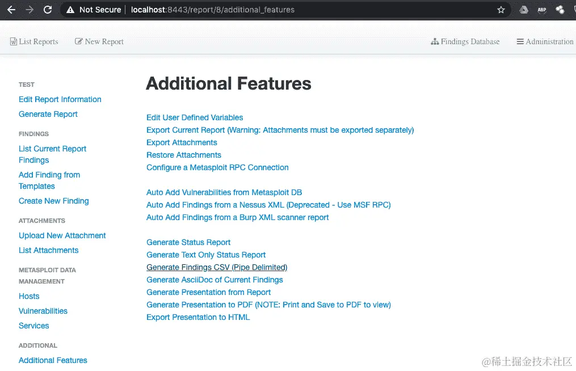Click Generate Report in the sidebar
This screenshot has width=576, height=371.
click(48, 114)
